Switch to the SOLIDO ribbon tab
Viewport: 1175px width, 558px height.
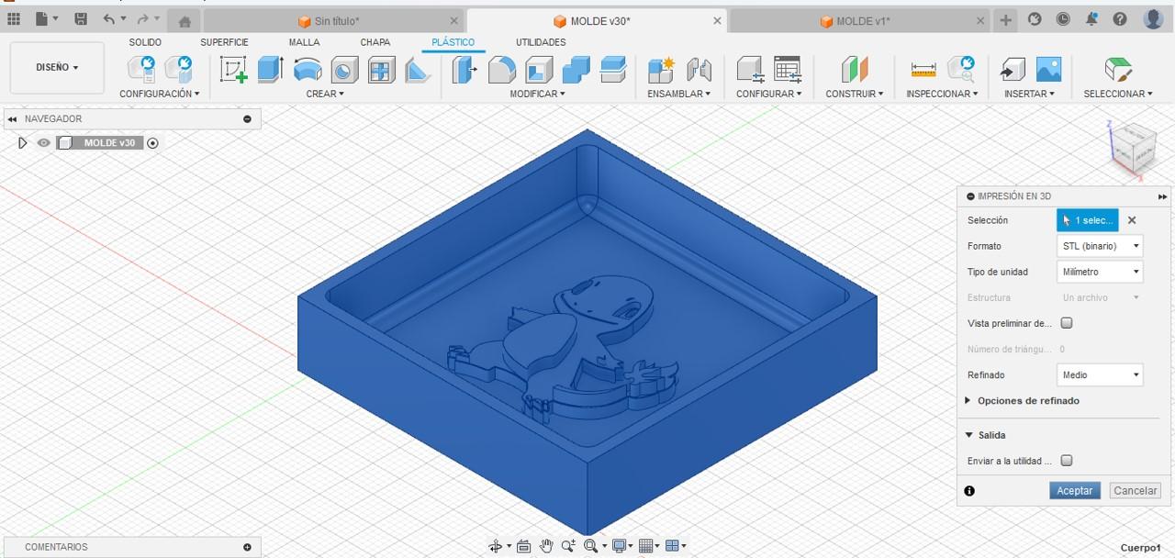coord(145,42)
